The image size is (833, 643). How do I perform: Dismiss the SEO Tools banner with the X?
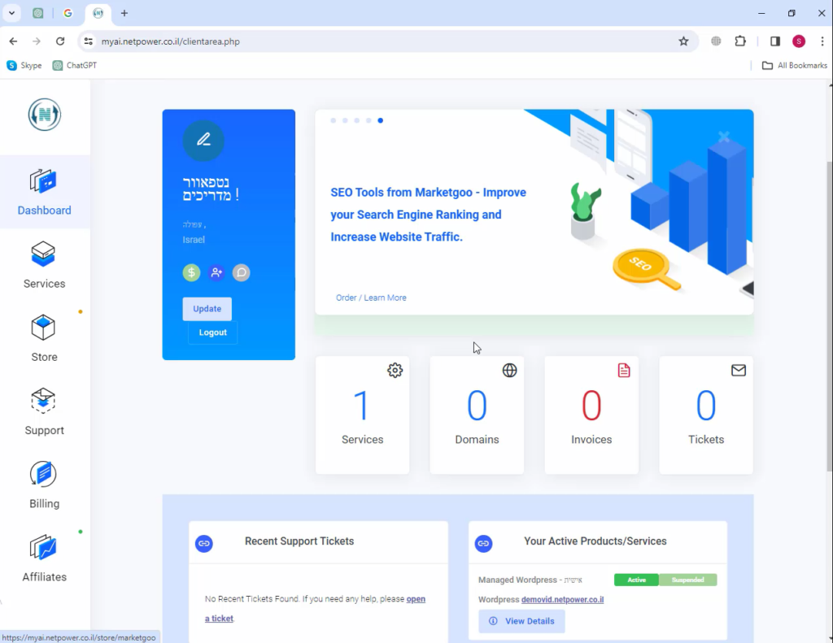pos(723,137)
